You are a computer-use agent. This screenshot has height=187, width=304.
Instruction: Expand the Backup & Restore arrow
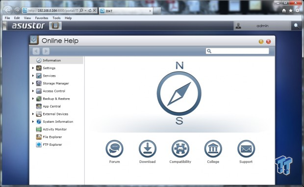[33, 99]
